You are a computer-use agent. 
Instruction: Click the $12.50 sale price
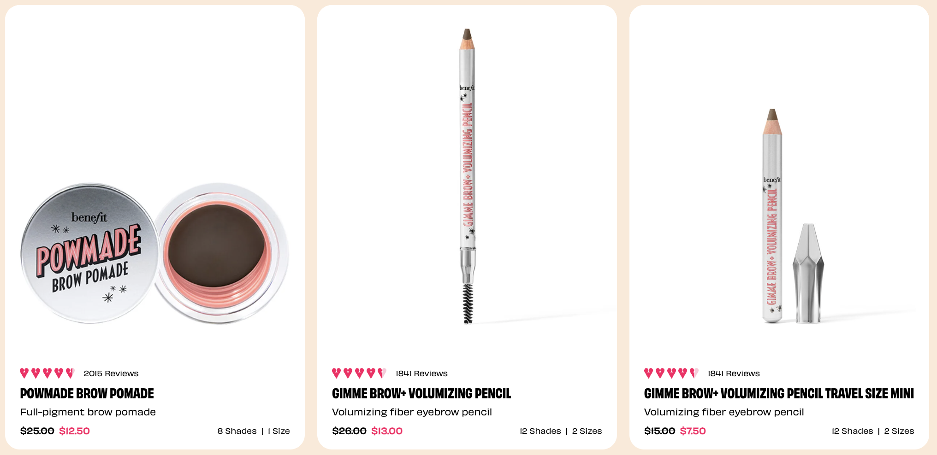pyautogui.click(x=74, y=431)
